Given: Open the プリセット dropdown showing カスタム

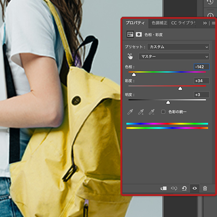Looking at the screenshot, I should tap(178, 47).
